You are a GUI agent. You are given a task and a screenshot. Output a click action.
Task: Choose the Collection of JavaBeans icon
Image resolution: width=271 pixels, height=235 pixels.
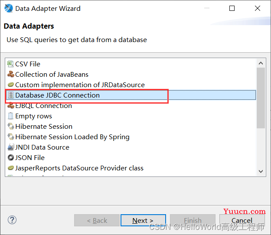[11, 74]
